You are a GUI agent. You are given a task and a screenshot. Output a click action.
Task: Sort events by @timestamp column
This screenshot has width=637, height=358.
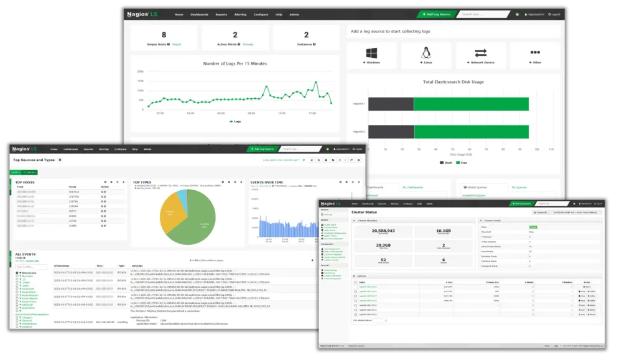coord(62,266)
